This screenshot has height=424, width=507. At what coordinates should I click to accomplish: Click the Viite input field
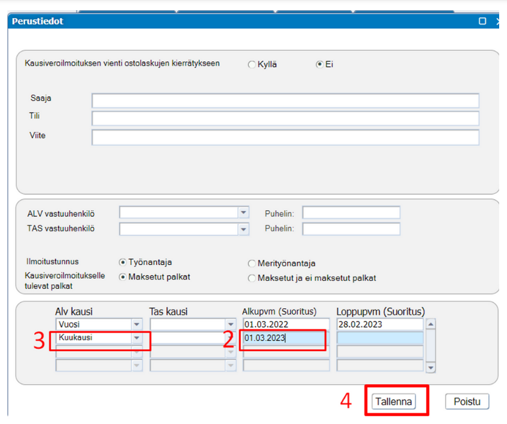point(285,138)
